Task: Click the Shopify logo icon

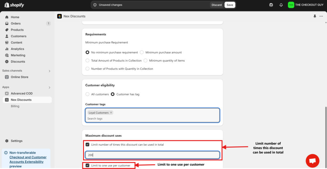Action: coord(6,5)
